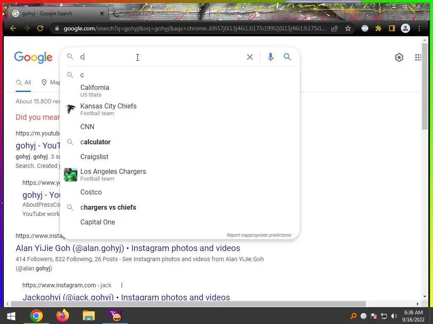Click the lock icon in the address bar
This screenshot has height=324, width=433.
click(57, 28)
